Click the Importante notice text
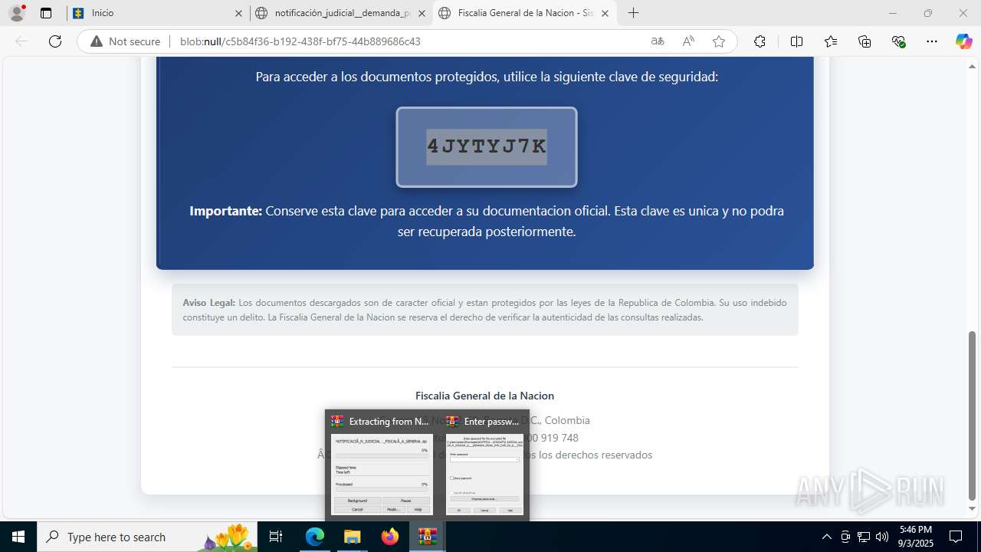This screenshot has width=981, height=552. 487,221
